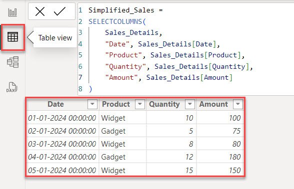Select the 01-01-2024 00:00:00 date cell

tap(62, 118)
